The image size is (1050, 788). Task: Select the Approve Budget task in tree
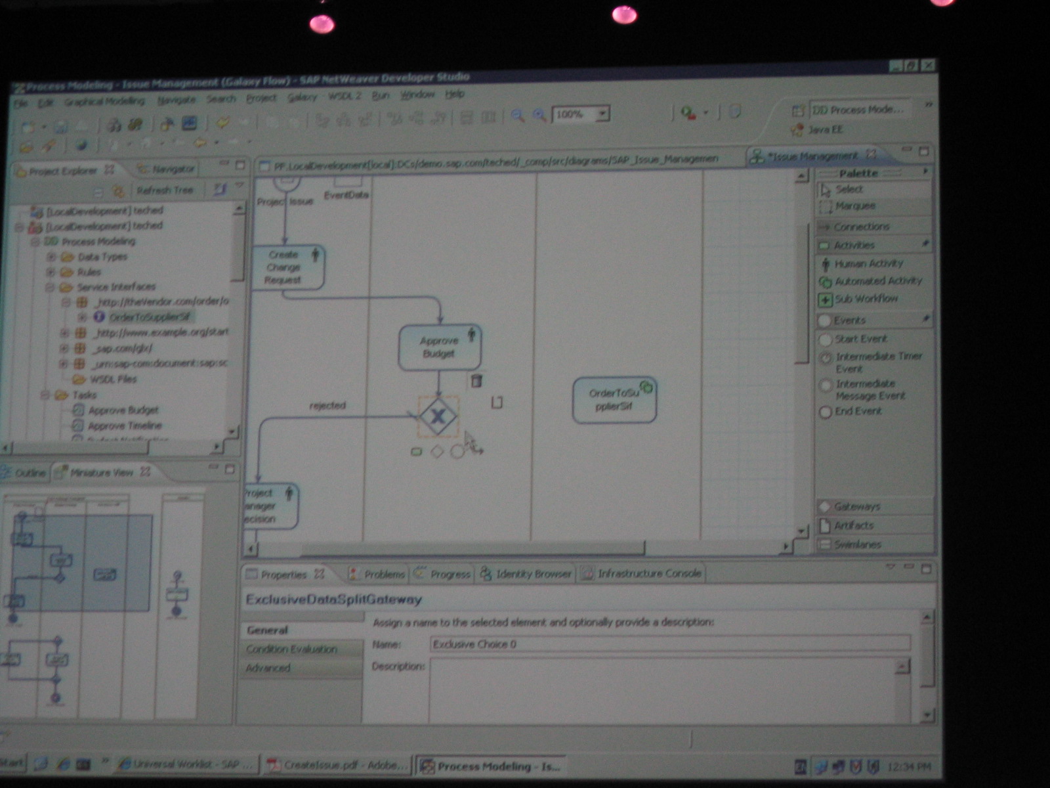coord(116,410)
